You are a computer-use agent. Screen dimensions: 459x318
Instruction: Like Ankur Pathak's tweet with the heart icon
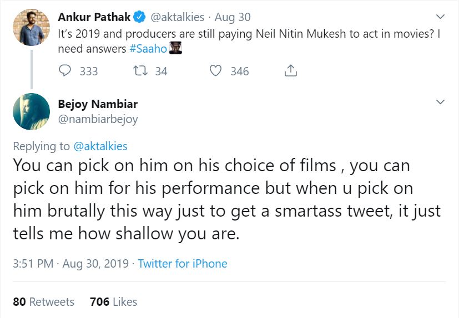216,71
